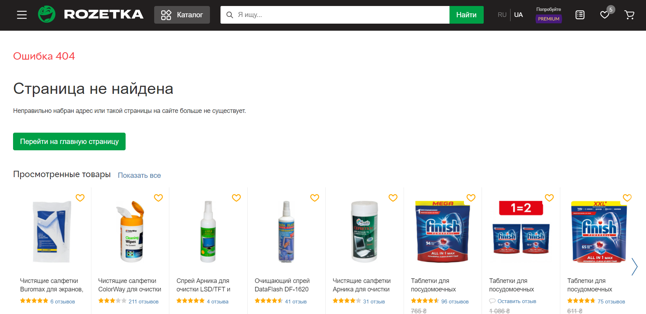Click the green Найти search button
The width and height of the screenshot is (646, 314).
(466, 15)
